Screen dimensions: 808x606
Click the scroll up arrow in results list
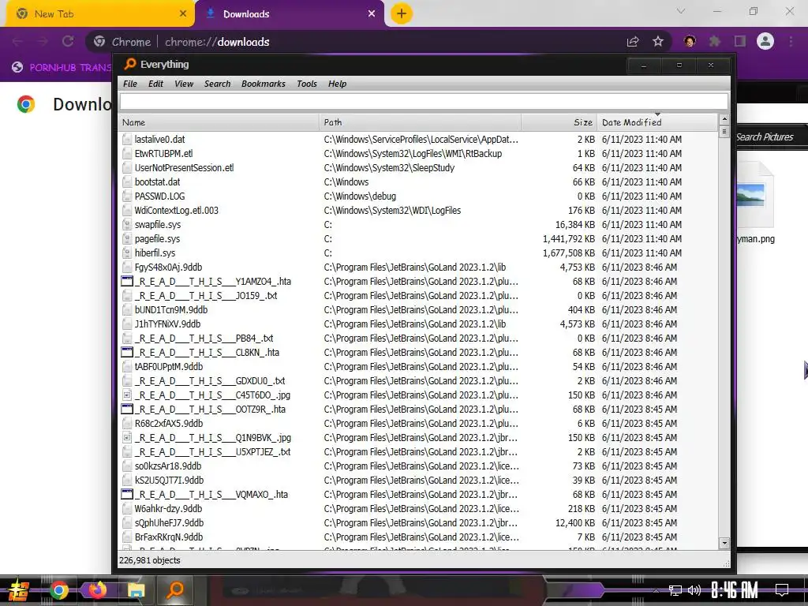click(724, 120)
